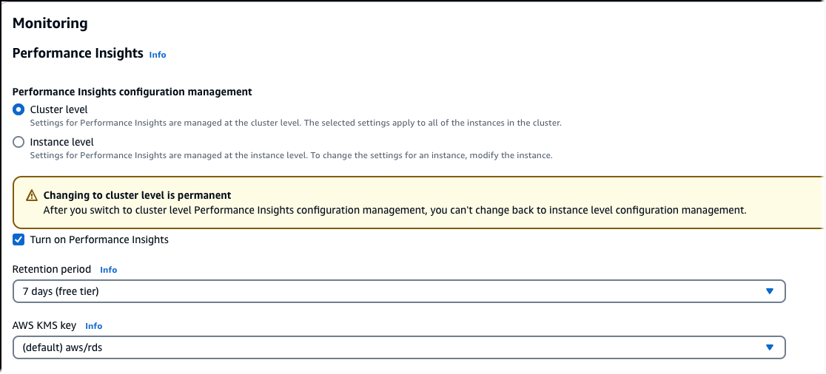Select the Instance level radio button

(19, 142)
